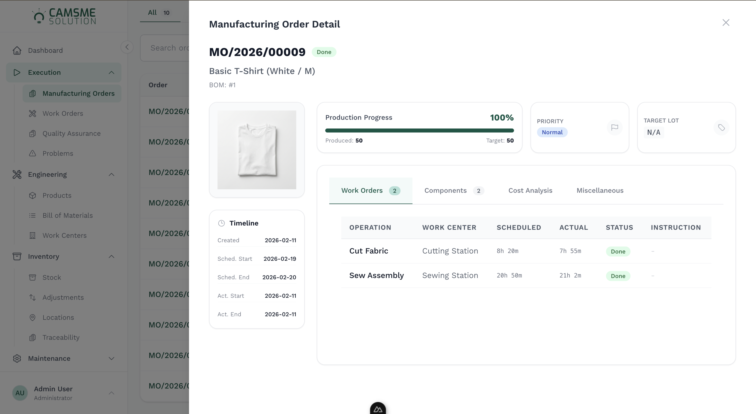Image resolution: width=756 pixels, height=414 pixels.
Task: Open the Traceability sidebar item
Action: [x=61, y=337]
